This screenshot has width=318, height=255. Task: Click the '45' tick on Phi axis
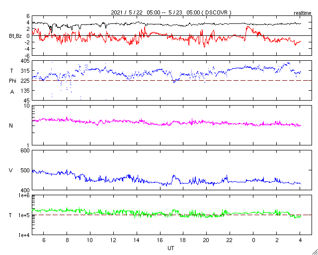[x=27, y=101]
